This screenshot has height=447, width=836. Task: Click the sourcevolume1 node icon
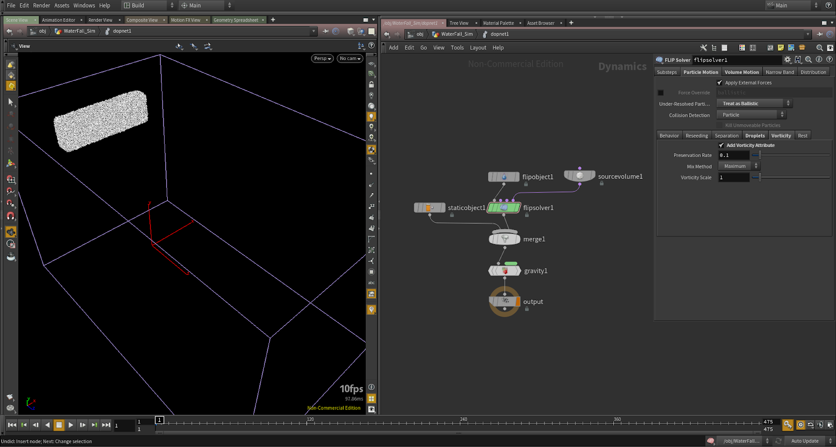tap(579, 176)
